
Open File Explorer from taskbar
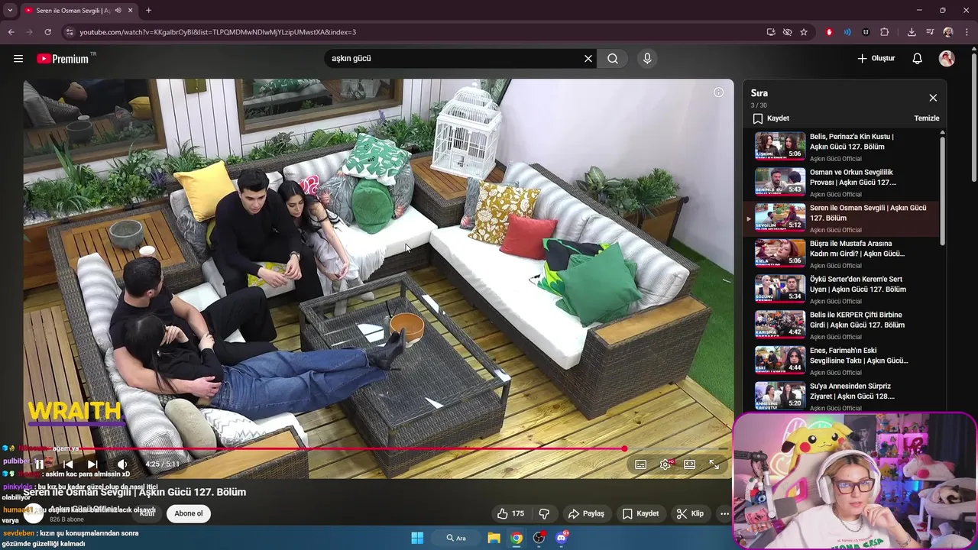point(494,538)
